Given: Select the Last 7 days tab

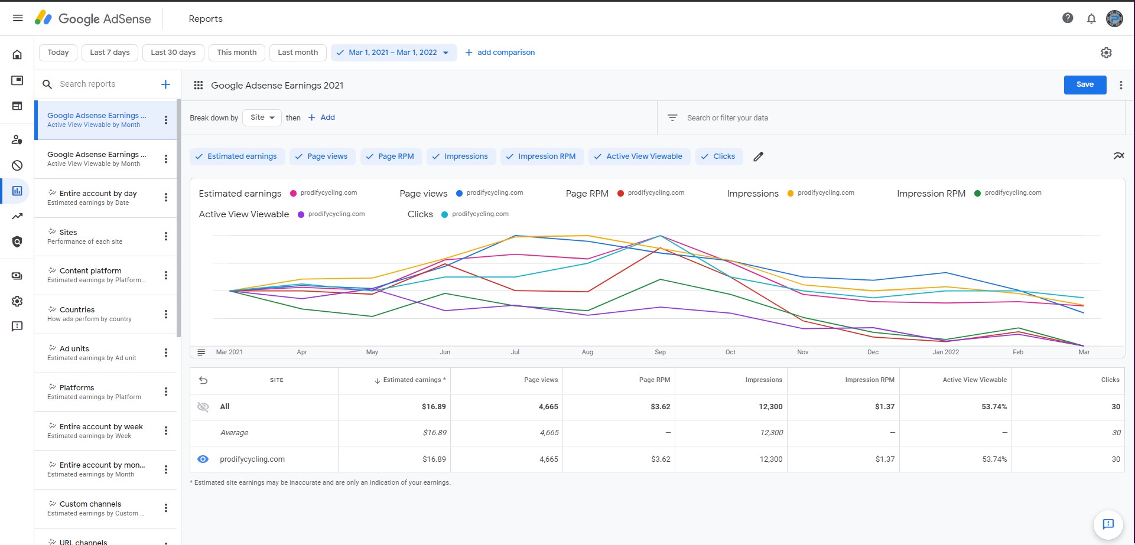Looking at the screenshot, I should tap(110, 53).
